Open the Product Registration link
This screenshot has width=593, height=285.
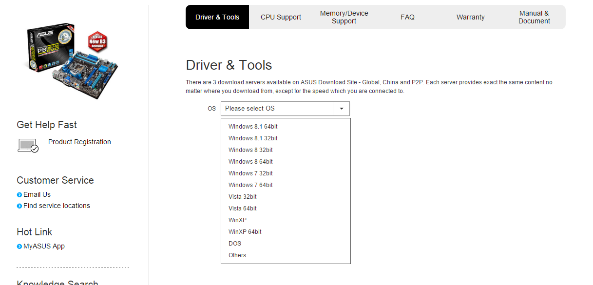(x=79, y=142)
